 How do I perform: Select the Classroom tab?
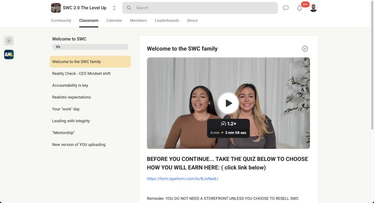click(x=89, y=21)
